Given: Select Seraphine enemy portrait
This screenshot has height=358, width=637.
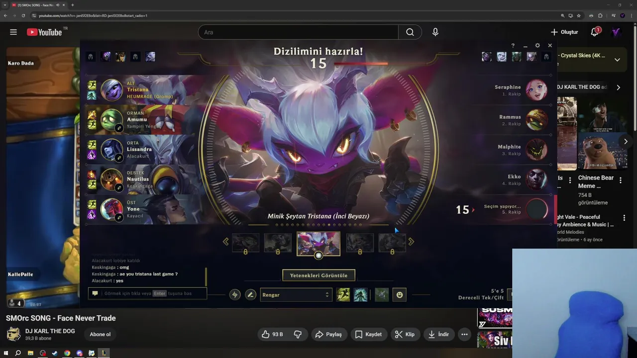Looking at the screenshot, I should tap(536, 90).
